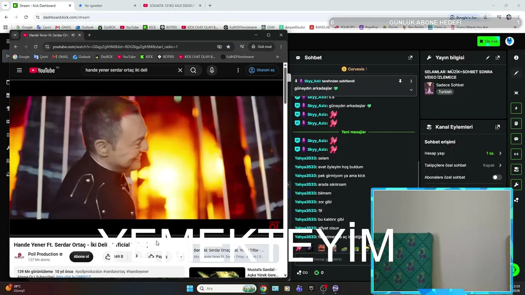The width and height of the screenshot is (525, 295).
Task: Click the broadcast signal sidebar icon
Action: [x=516, y=154]
